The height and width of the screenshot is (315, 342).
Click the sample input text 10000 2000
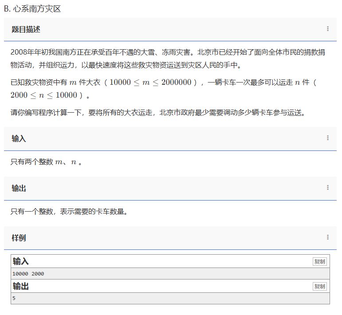pyautogui.click(x=28, y=274)
